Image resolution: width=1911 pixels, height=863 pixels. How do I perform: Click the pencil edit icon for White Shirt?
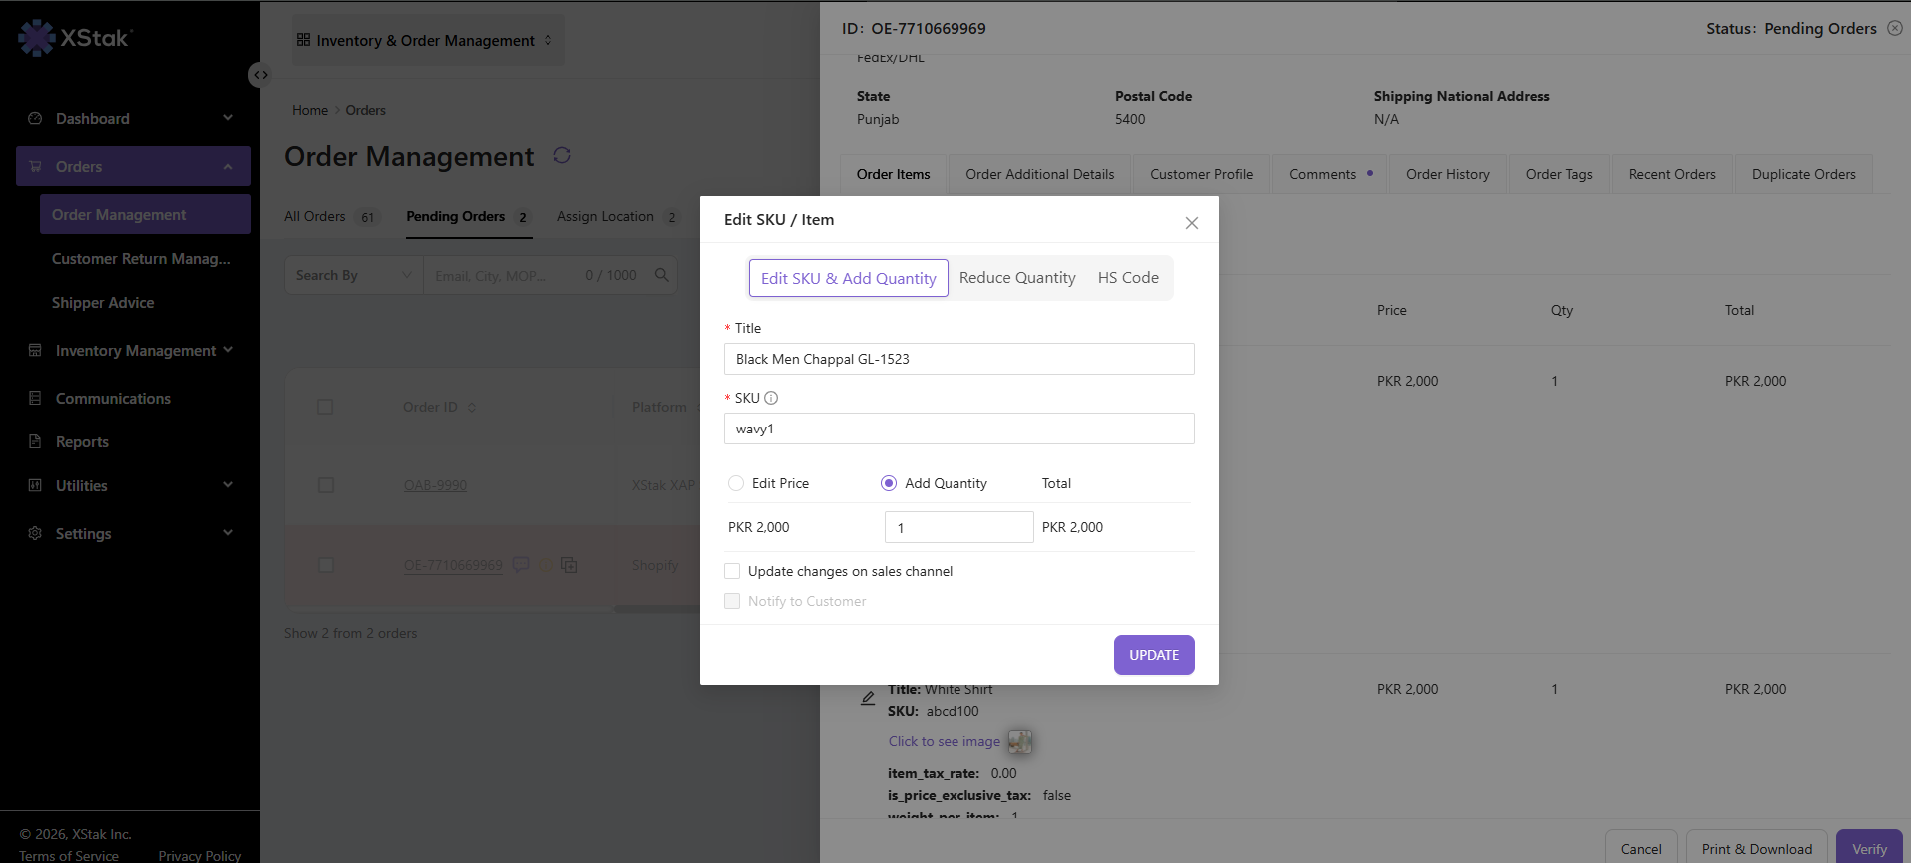(x=868, y=698)
